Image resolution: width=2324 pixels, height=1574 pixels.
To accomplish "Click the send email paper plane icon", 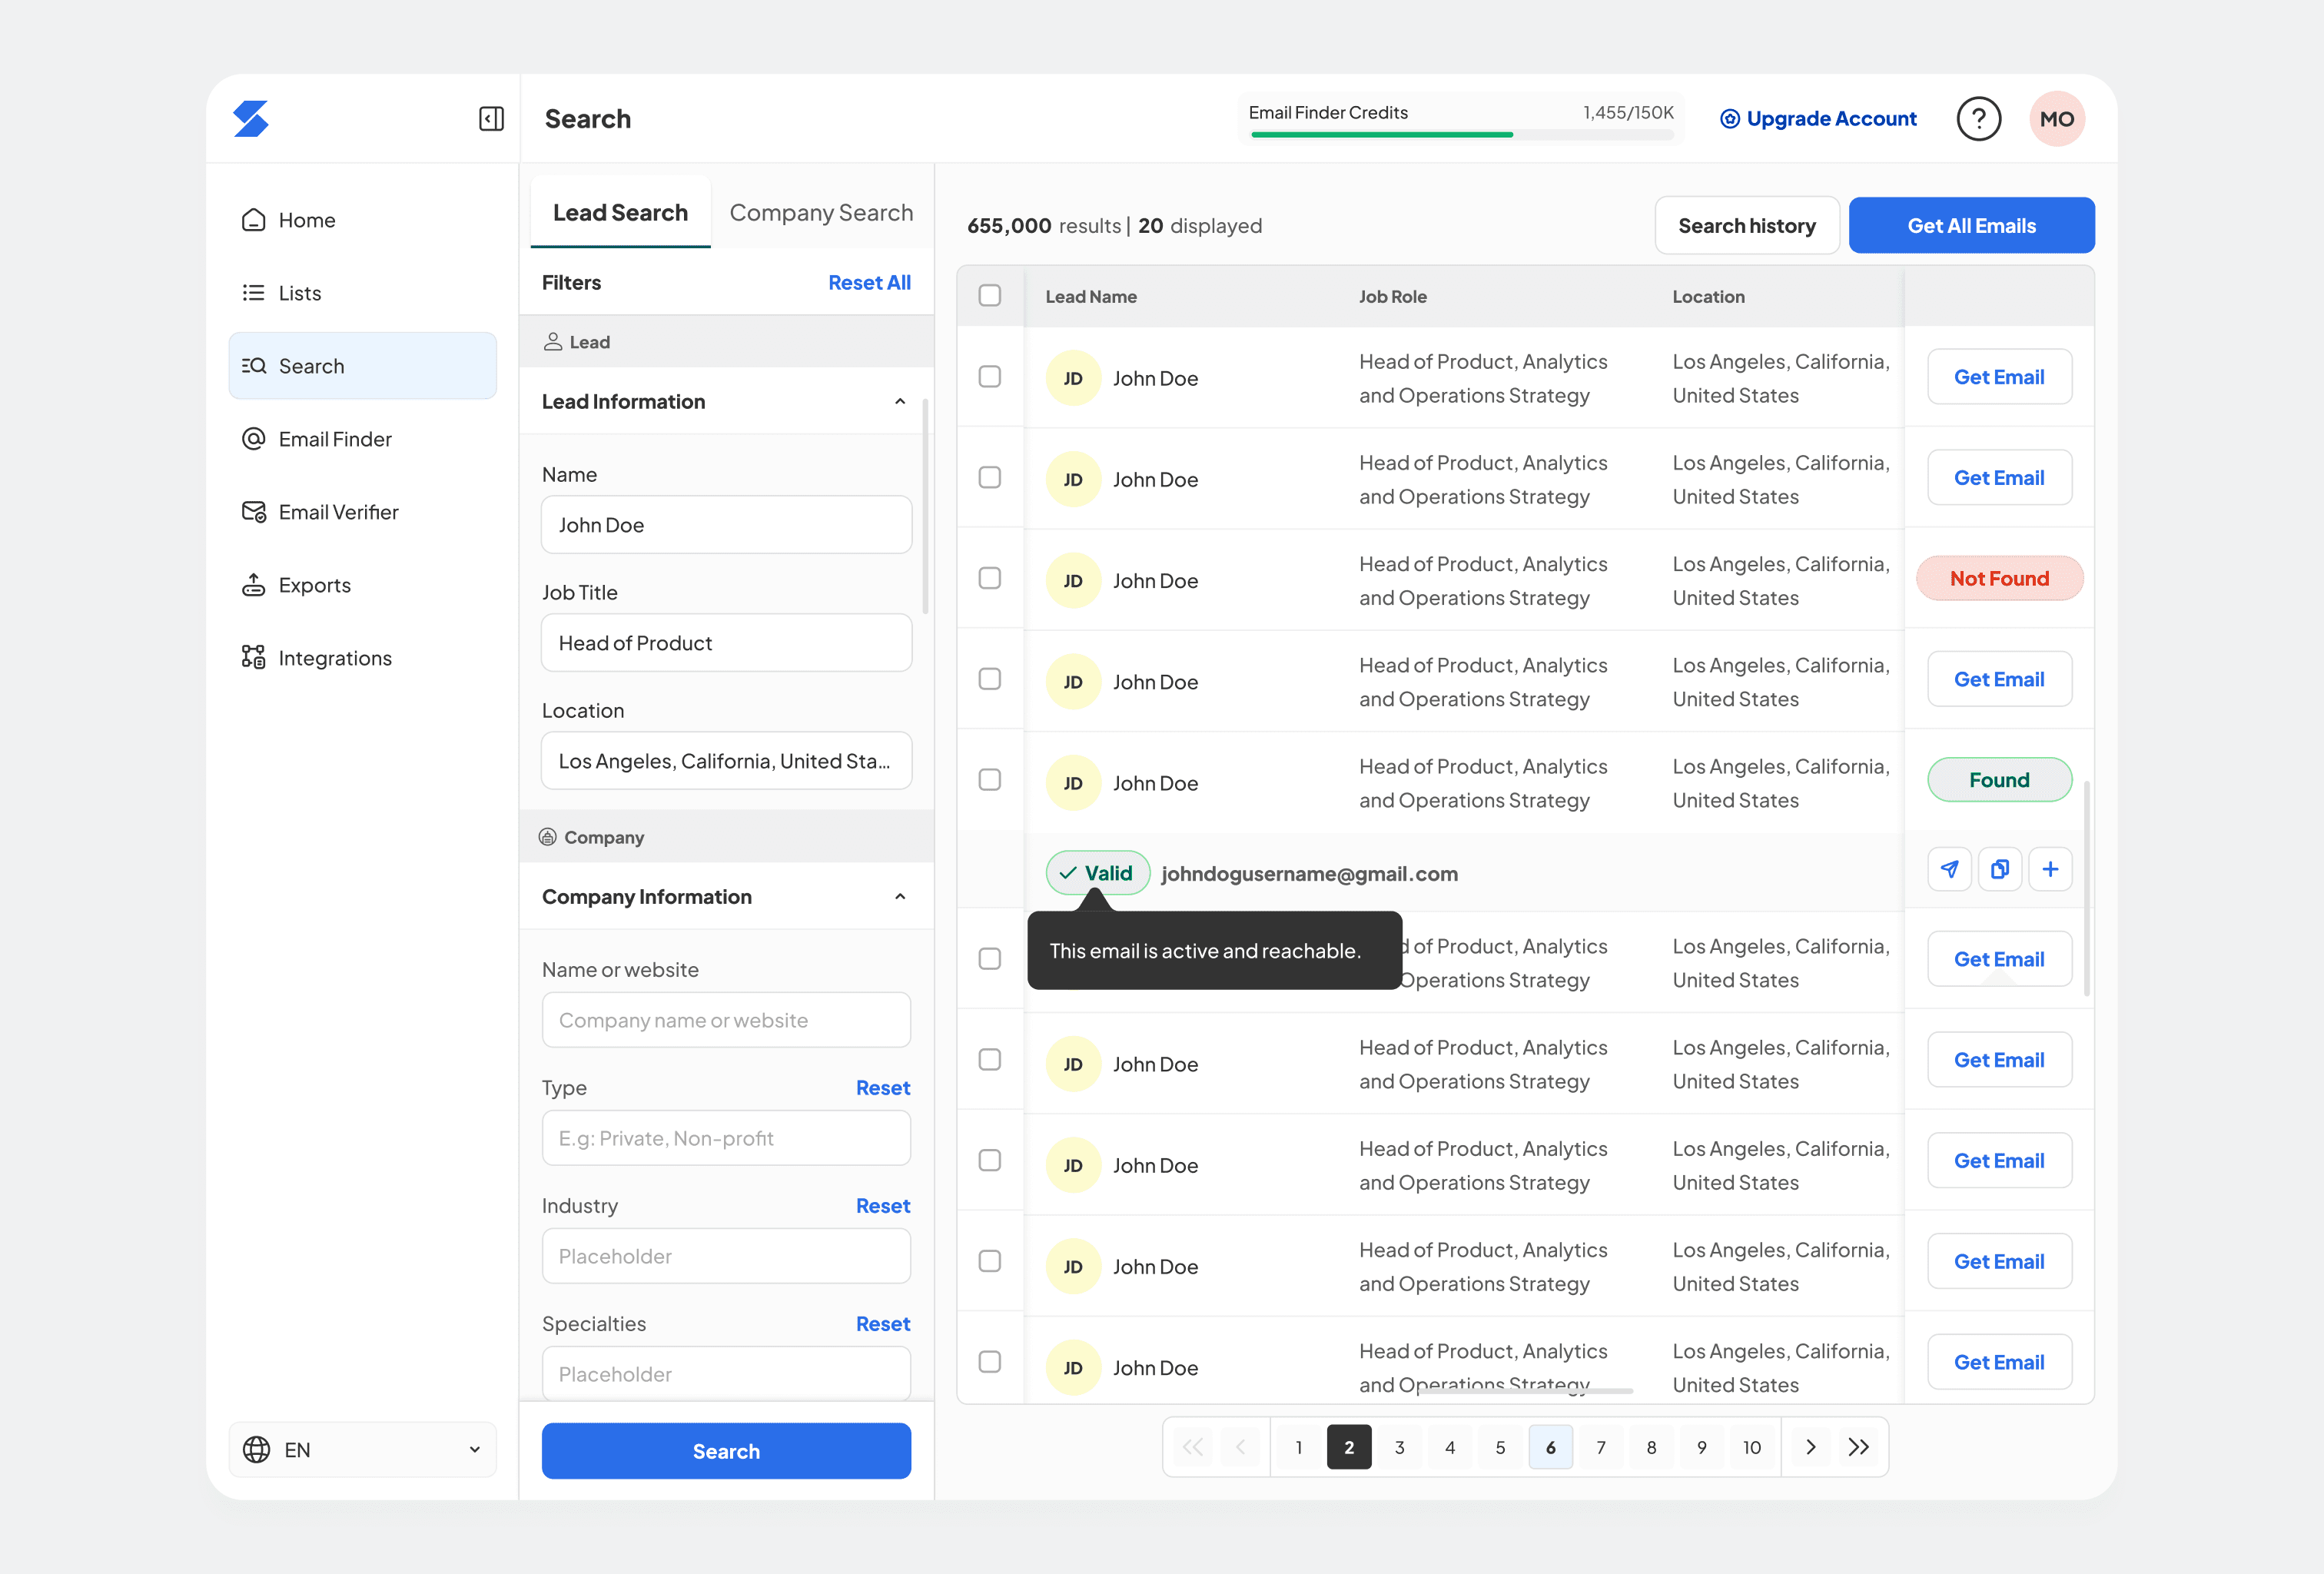I will (1949, 869).
